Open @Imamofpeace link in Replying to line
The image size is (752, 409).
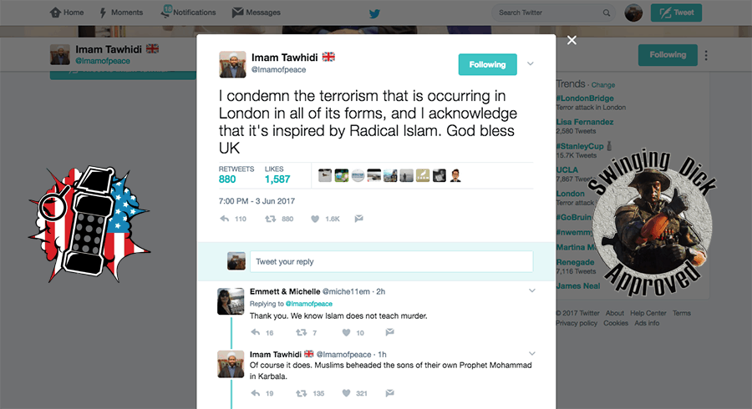[309, 304]
